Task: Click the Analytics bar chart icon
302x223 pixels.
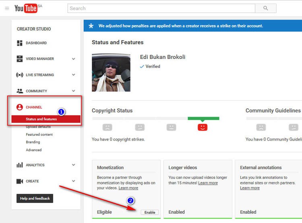Action: (x=20, y=165)
